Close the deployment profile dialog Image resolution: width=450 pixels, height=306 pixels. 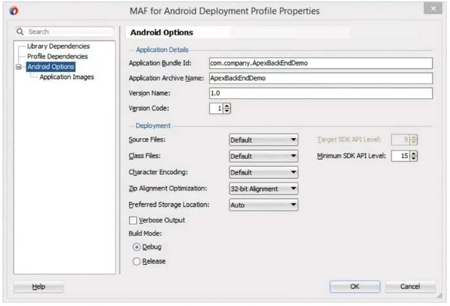coord(432,9)
